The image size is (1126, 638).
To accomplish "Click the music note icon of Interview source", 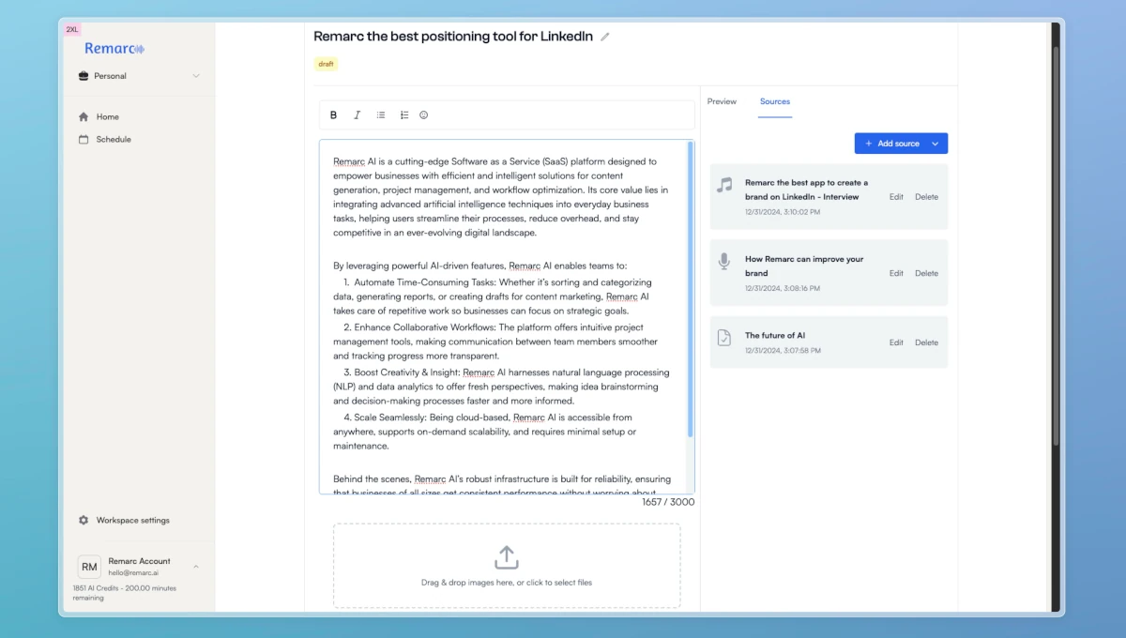I will (x=724, y=185).
